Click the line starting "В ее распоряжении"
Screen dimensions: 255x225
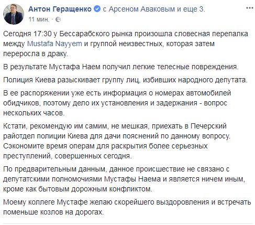click(117, 93)
